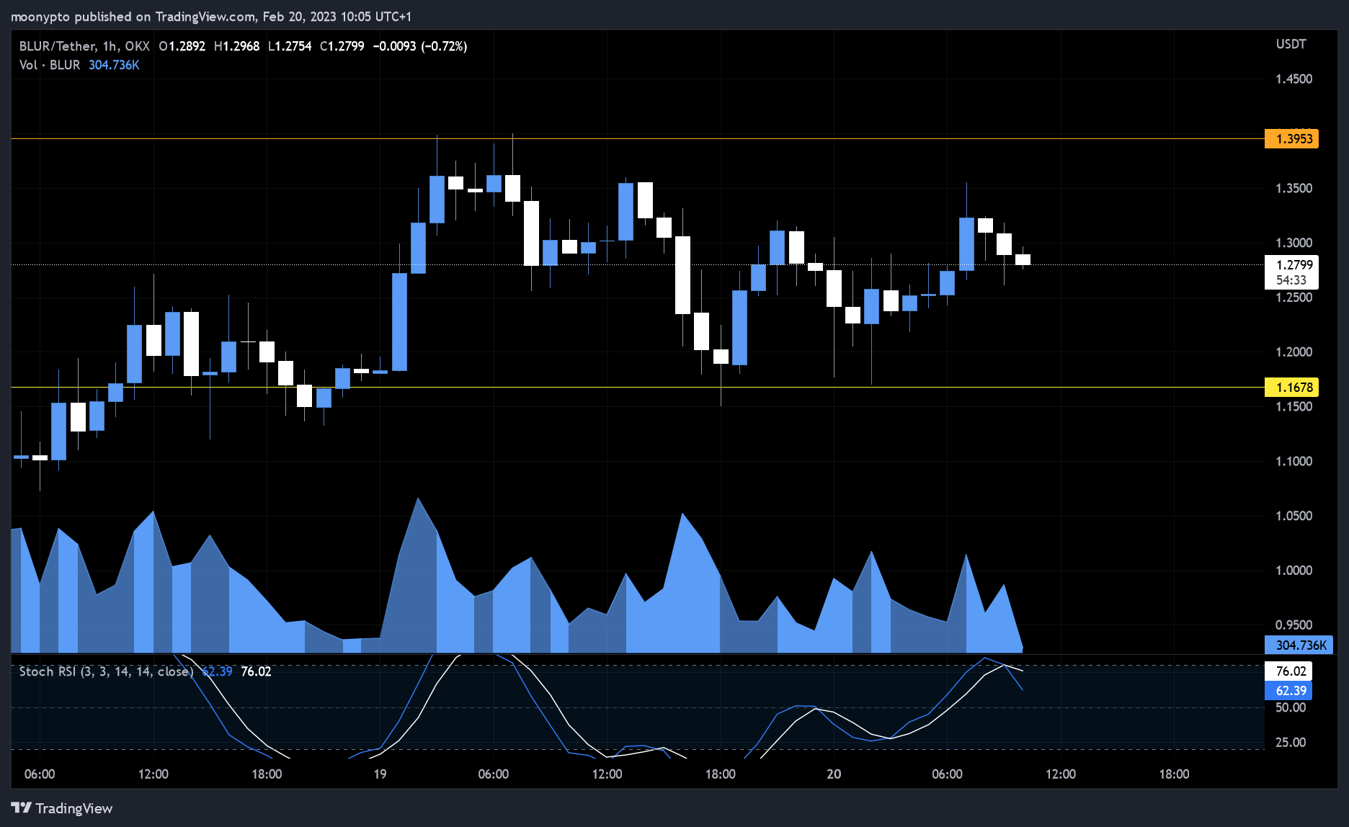Click the TradingView logo icon
Image resolution: width=1349 pixels, height=827 pixels.
[x=22, y=808]
